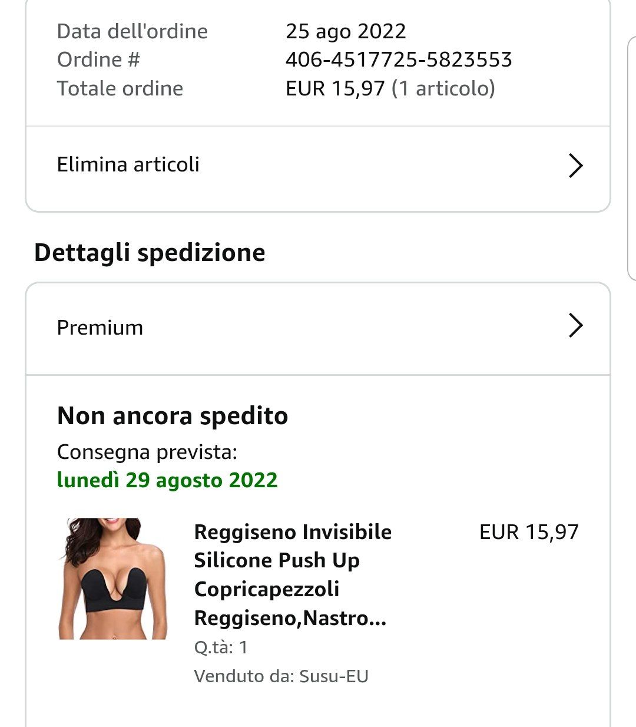Open the black bra product thumbnail

tap(112, 579)
